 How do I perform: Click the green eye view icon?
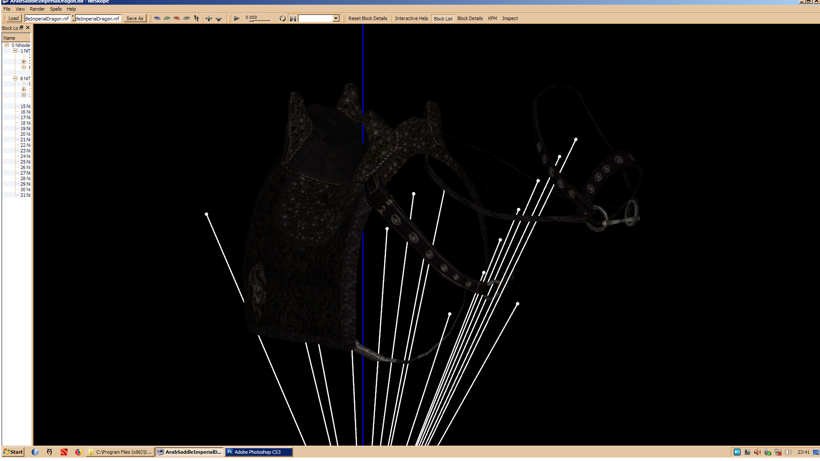click(167, 18)
